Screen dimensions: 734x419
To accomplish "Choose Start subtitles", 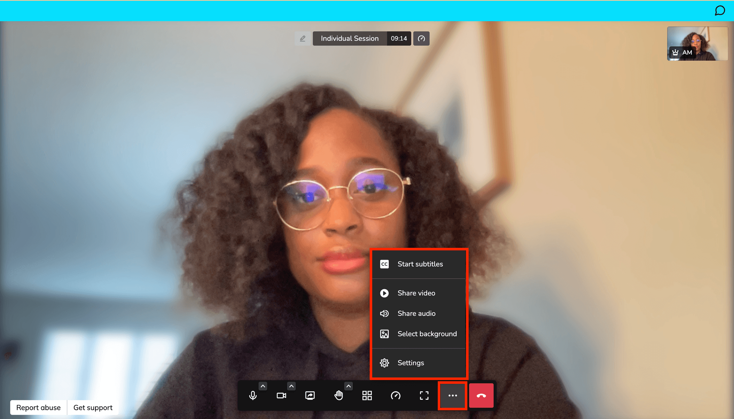I will (x=419, y=264).
